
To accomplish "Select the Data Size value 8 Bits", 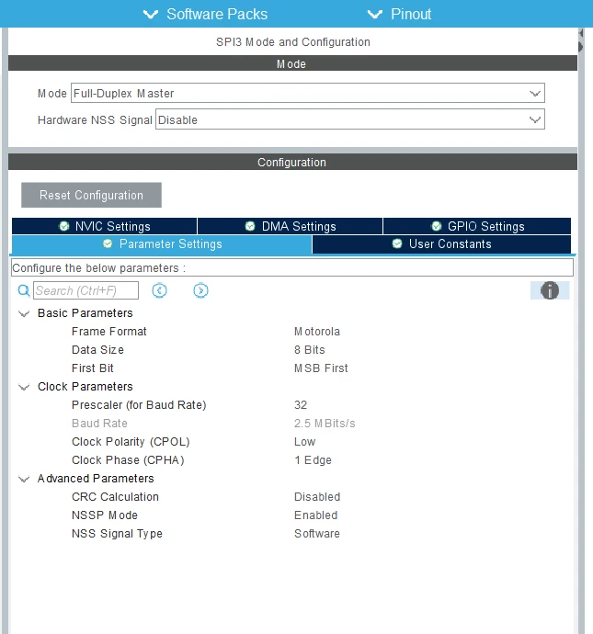I will coord(310,350).
